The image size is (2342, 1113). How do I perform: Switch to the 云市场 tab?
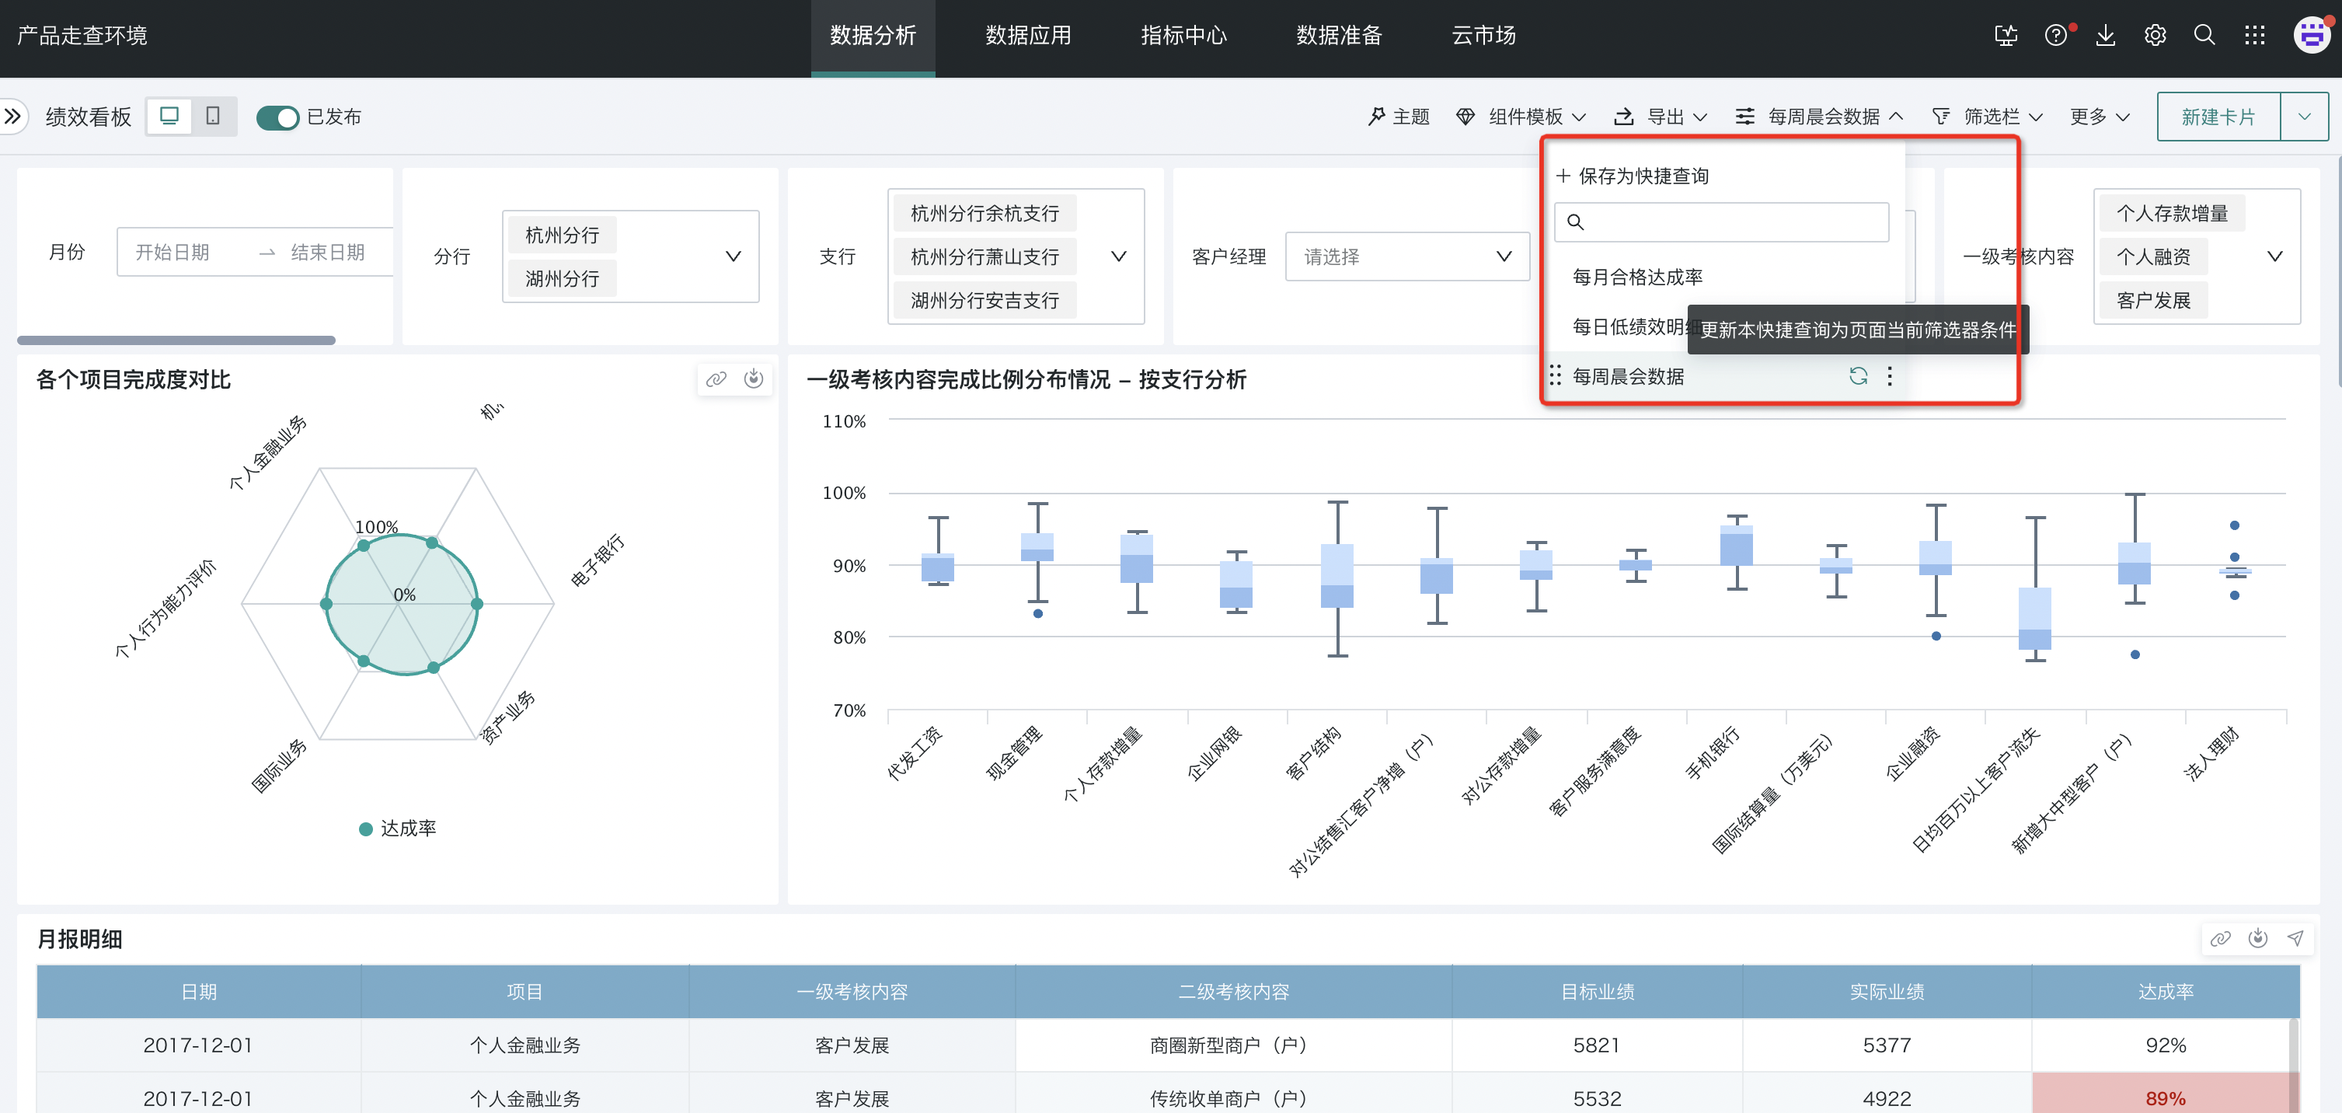coord(1483,36)
